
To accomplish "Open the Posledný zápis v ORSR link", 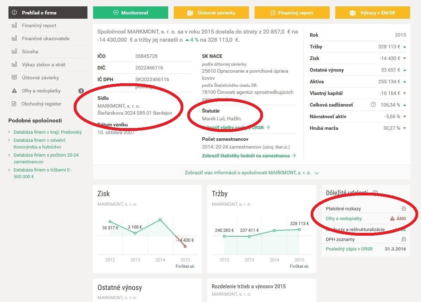I will 349,249.
